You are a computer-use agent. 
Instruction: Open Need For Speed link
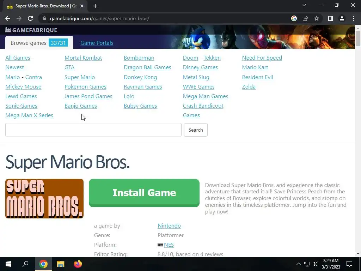click(x=262, y=58)
